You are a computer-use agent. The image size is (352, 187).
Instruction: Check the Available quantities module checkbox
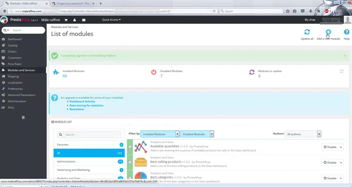[130, 147]
